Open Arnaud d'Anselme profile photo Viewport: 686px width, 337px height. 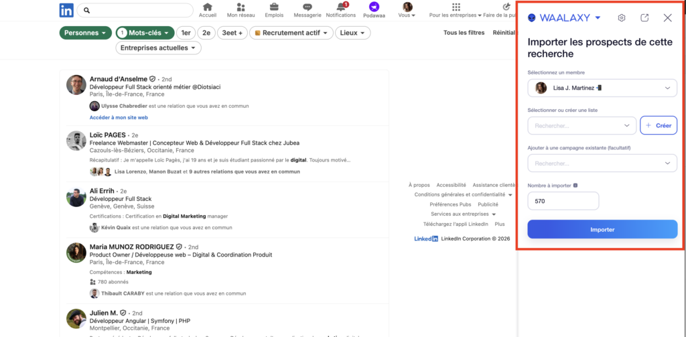pyautogui.click(x=76, y=84)
